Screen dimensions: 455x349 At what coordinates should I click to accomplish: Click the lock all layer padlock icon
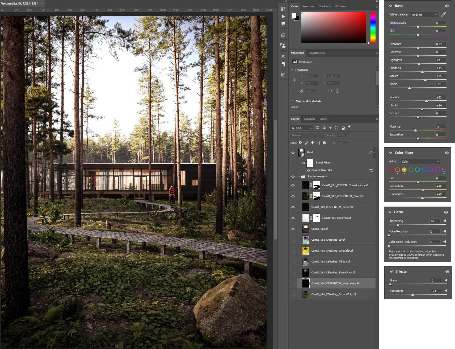tap(324, 143)
